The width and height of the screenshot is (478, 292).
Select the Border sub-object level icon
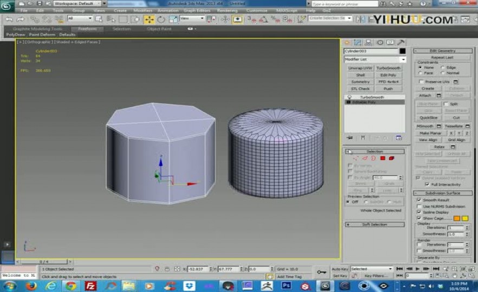click(x=373, y=158)
